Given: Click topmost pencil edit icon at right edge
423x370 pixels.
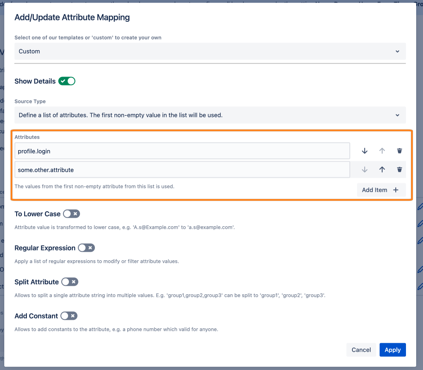Looking at the screenshot, I should point(420,207).
